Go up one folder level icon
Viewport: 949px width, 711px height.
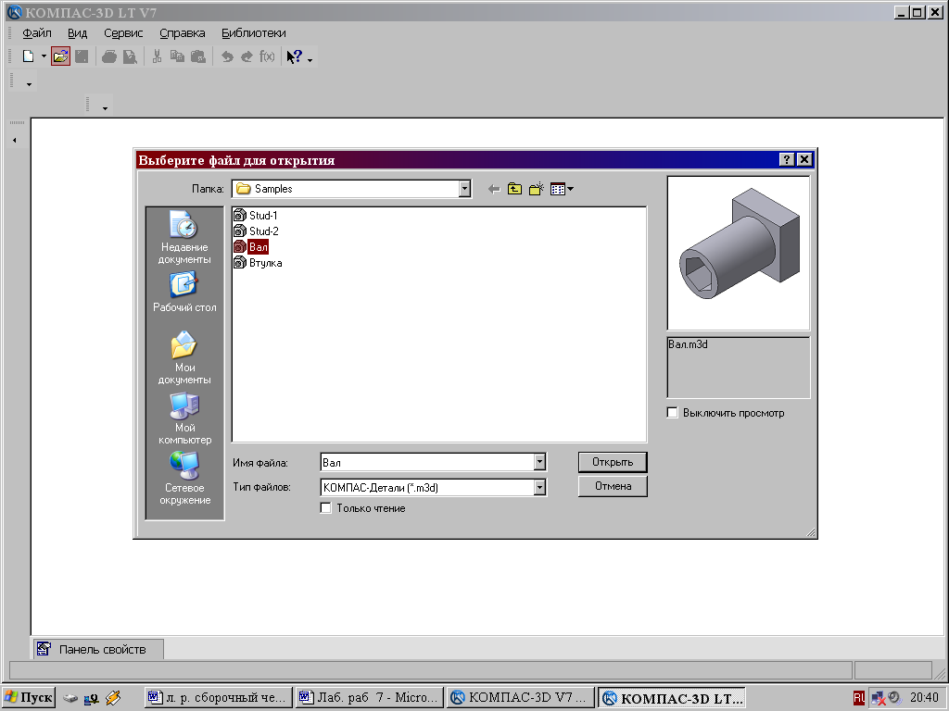tap(514, 189)
